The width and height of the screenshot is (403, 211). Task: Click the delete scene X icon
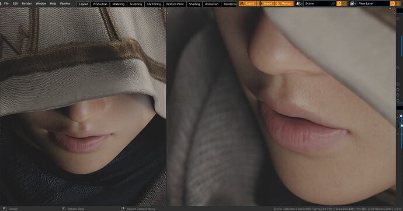345,3
